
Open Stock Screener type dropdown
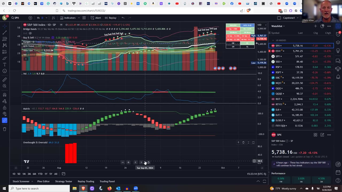point(32,181)
